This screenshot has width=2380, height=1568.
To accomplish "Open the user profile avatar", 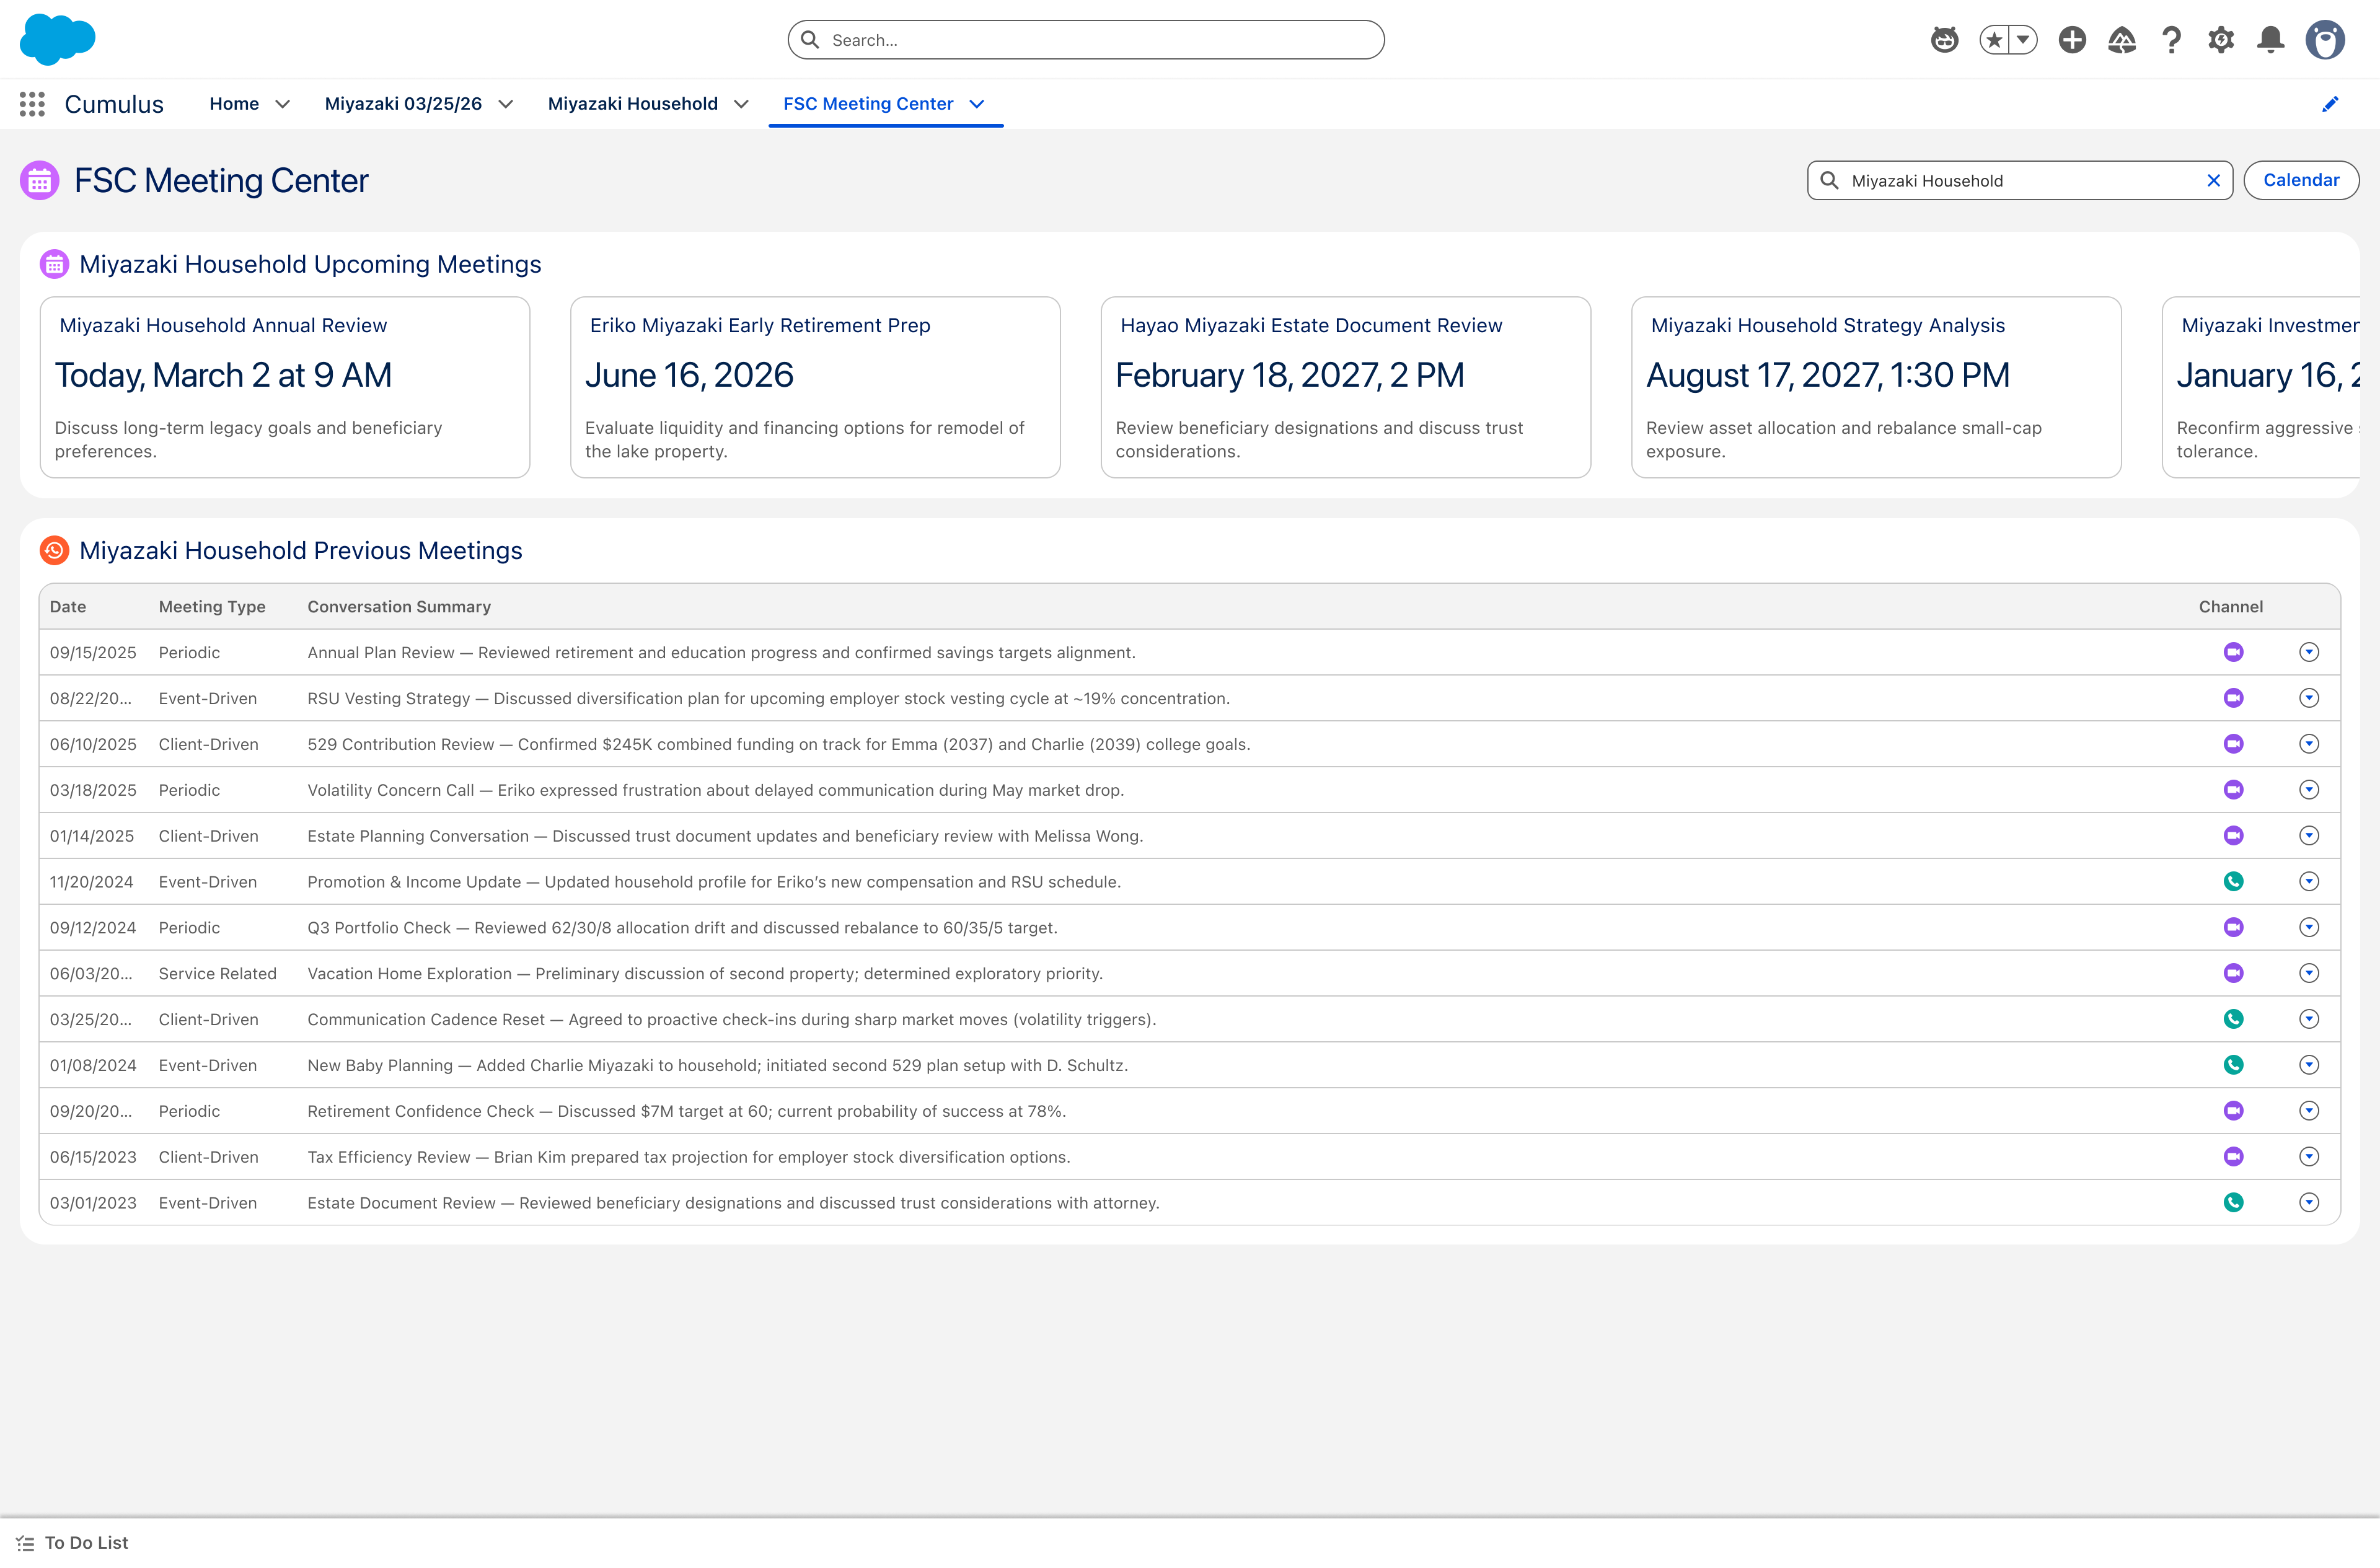I will pyautogui.click(x=2325, y=40).
